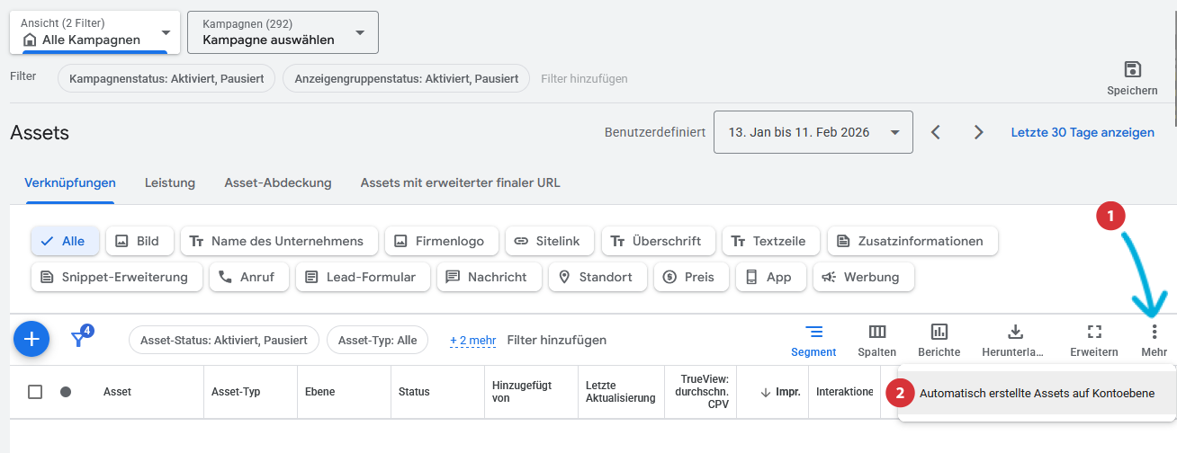
Task: Expand the Kampagne auswählen dropdown
Action: (283, 32)
